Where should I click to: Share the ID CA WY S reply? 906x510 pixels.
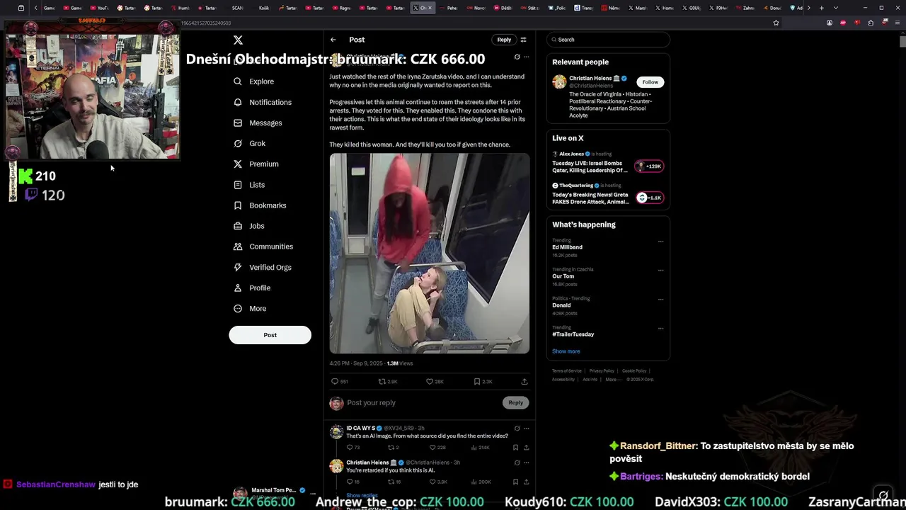point(526,448)
